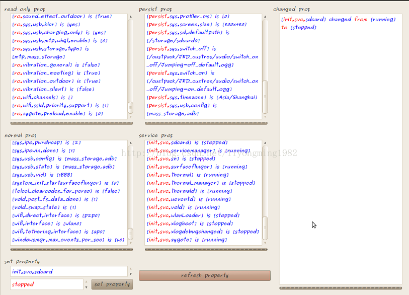
Task: Click scrollbar thumb in read only prop list
Action: pyautogui.click(x=131, y=108)
